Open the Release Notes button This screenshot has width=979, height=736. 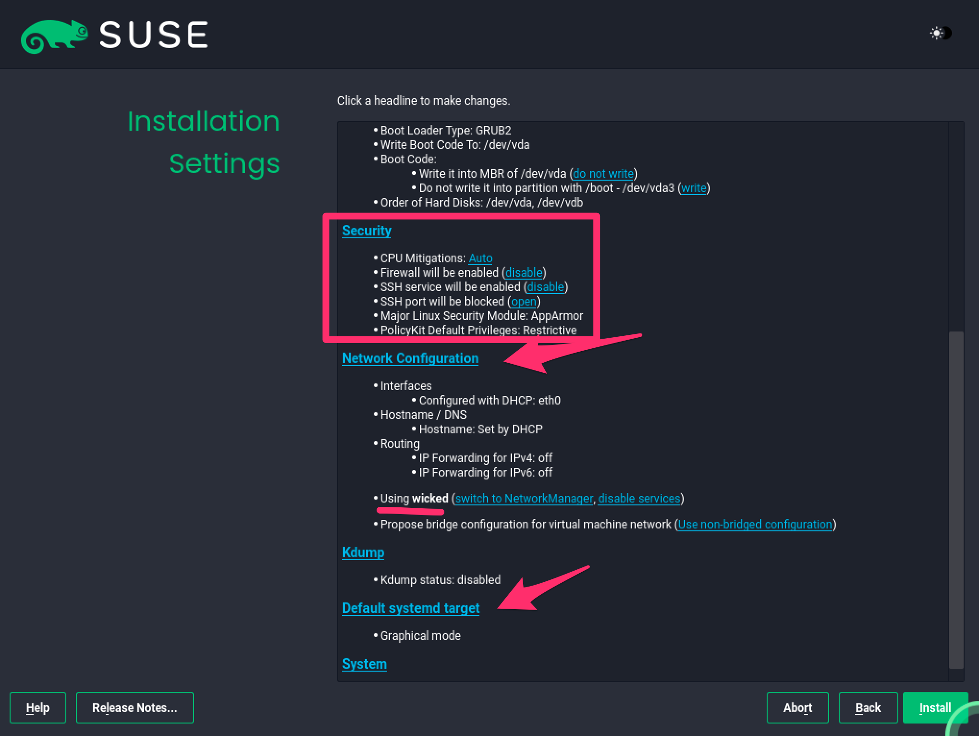click(x=135, y=708)
